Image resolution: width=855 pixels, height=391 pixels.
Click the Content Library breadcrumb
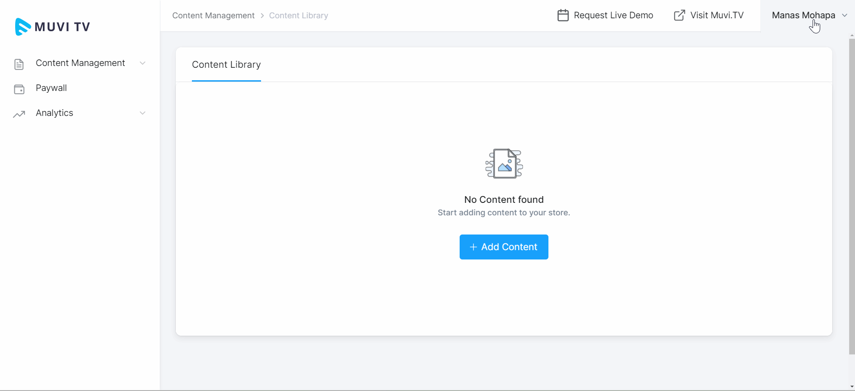pos(298,16)
